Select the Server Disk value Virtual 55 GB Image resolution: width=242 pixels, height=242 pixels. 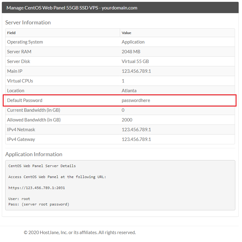[x=135, y=61]
